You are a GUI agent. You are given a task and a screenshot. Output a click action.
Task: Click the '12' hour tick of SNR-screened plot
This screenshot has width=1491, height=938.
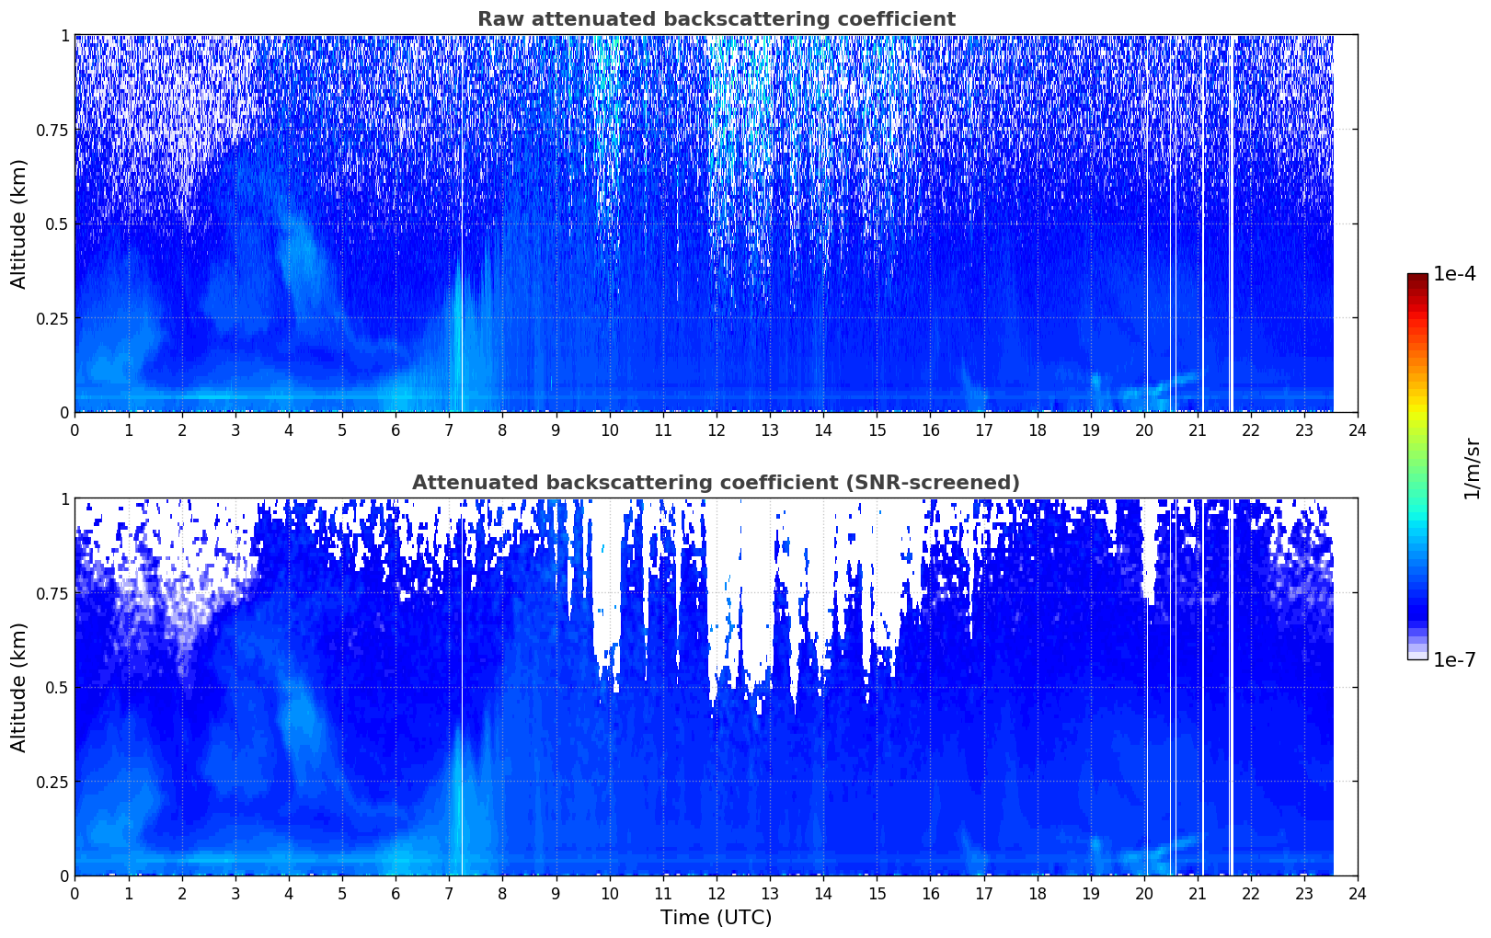tap(716, 893)
